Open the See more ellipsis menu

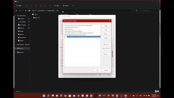pos(73,6)
